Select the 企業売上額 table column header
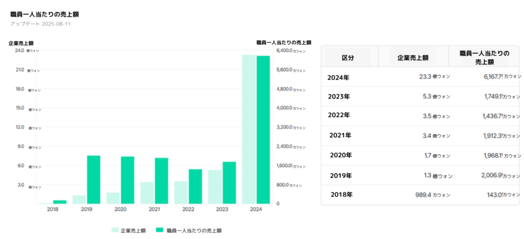This screenshot has height=239, width=524. pyautogui.click(x=412, y=58)
